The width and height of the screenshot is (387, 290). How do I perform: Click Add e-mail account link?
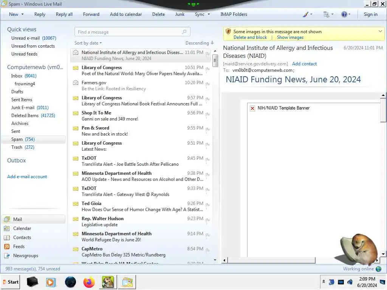[x=27, y=177]
